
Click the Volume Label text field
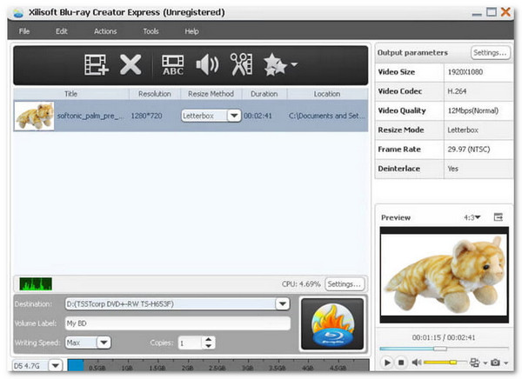click(177, 323)
